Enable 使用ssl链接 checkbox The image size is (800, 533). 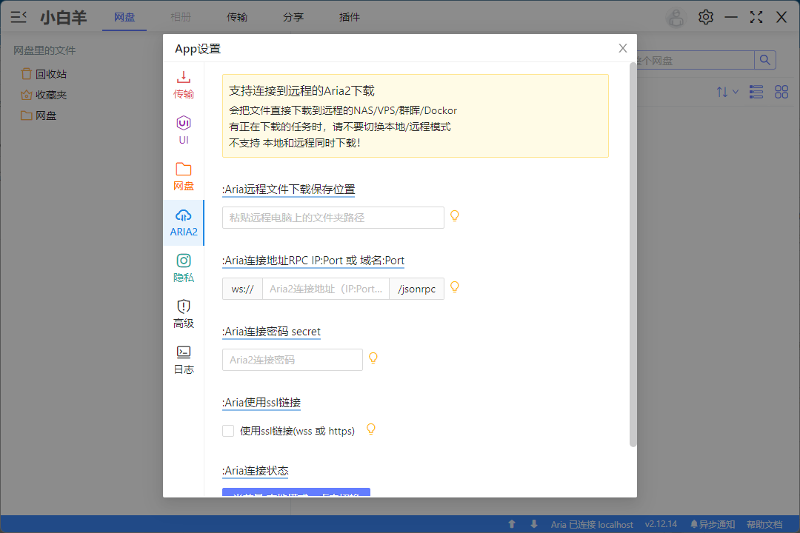coord(227,430)
